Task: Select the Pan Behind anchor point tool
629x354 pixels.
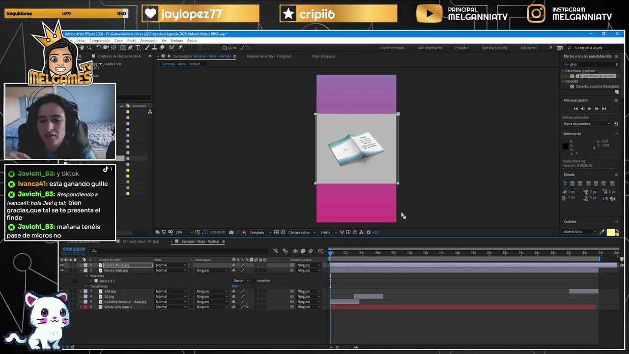Action: point(114,48)
